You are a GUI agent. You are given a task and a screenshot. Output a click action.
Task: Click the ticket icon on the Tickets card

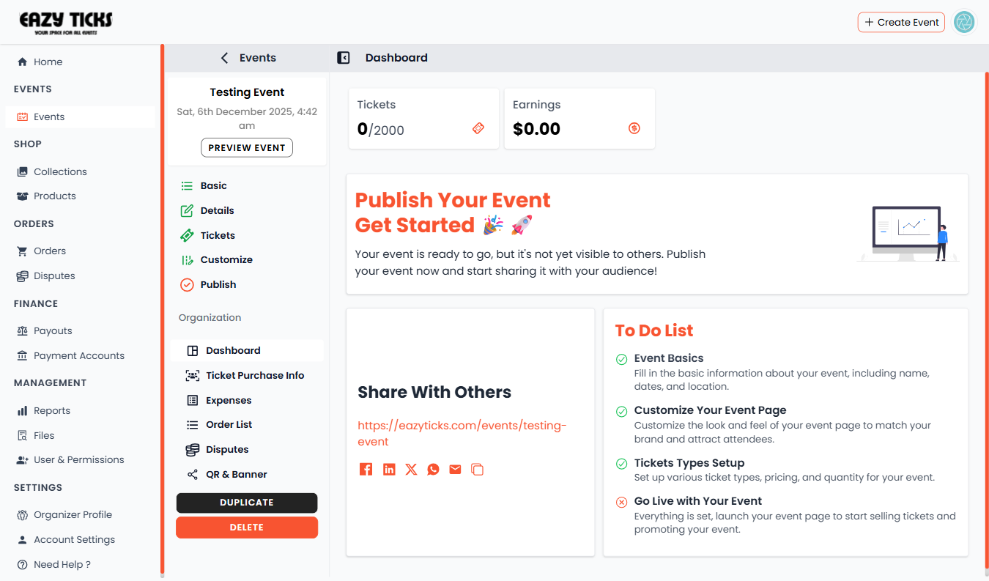tap(478, 127)
